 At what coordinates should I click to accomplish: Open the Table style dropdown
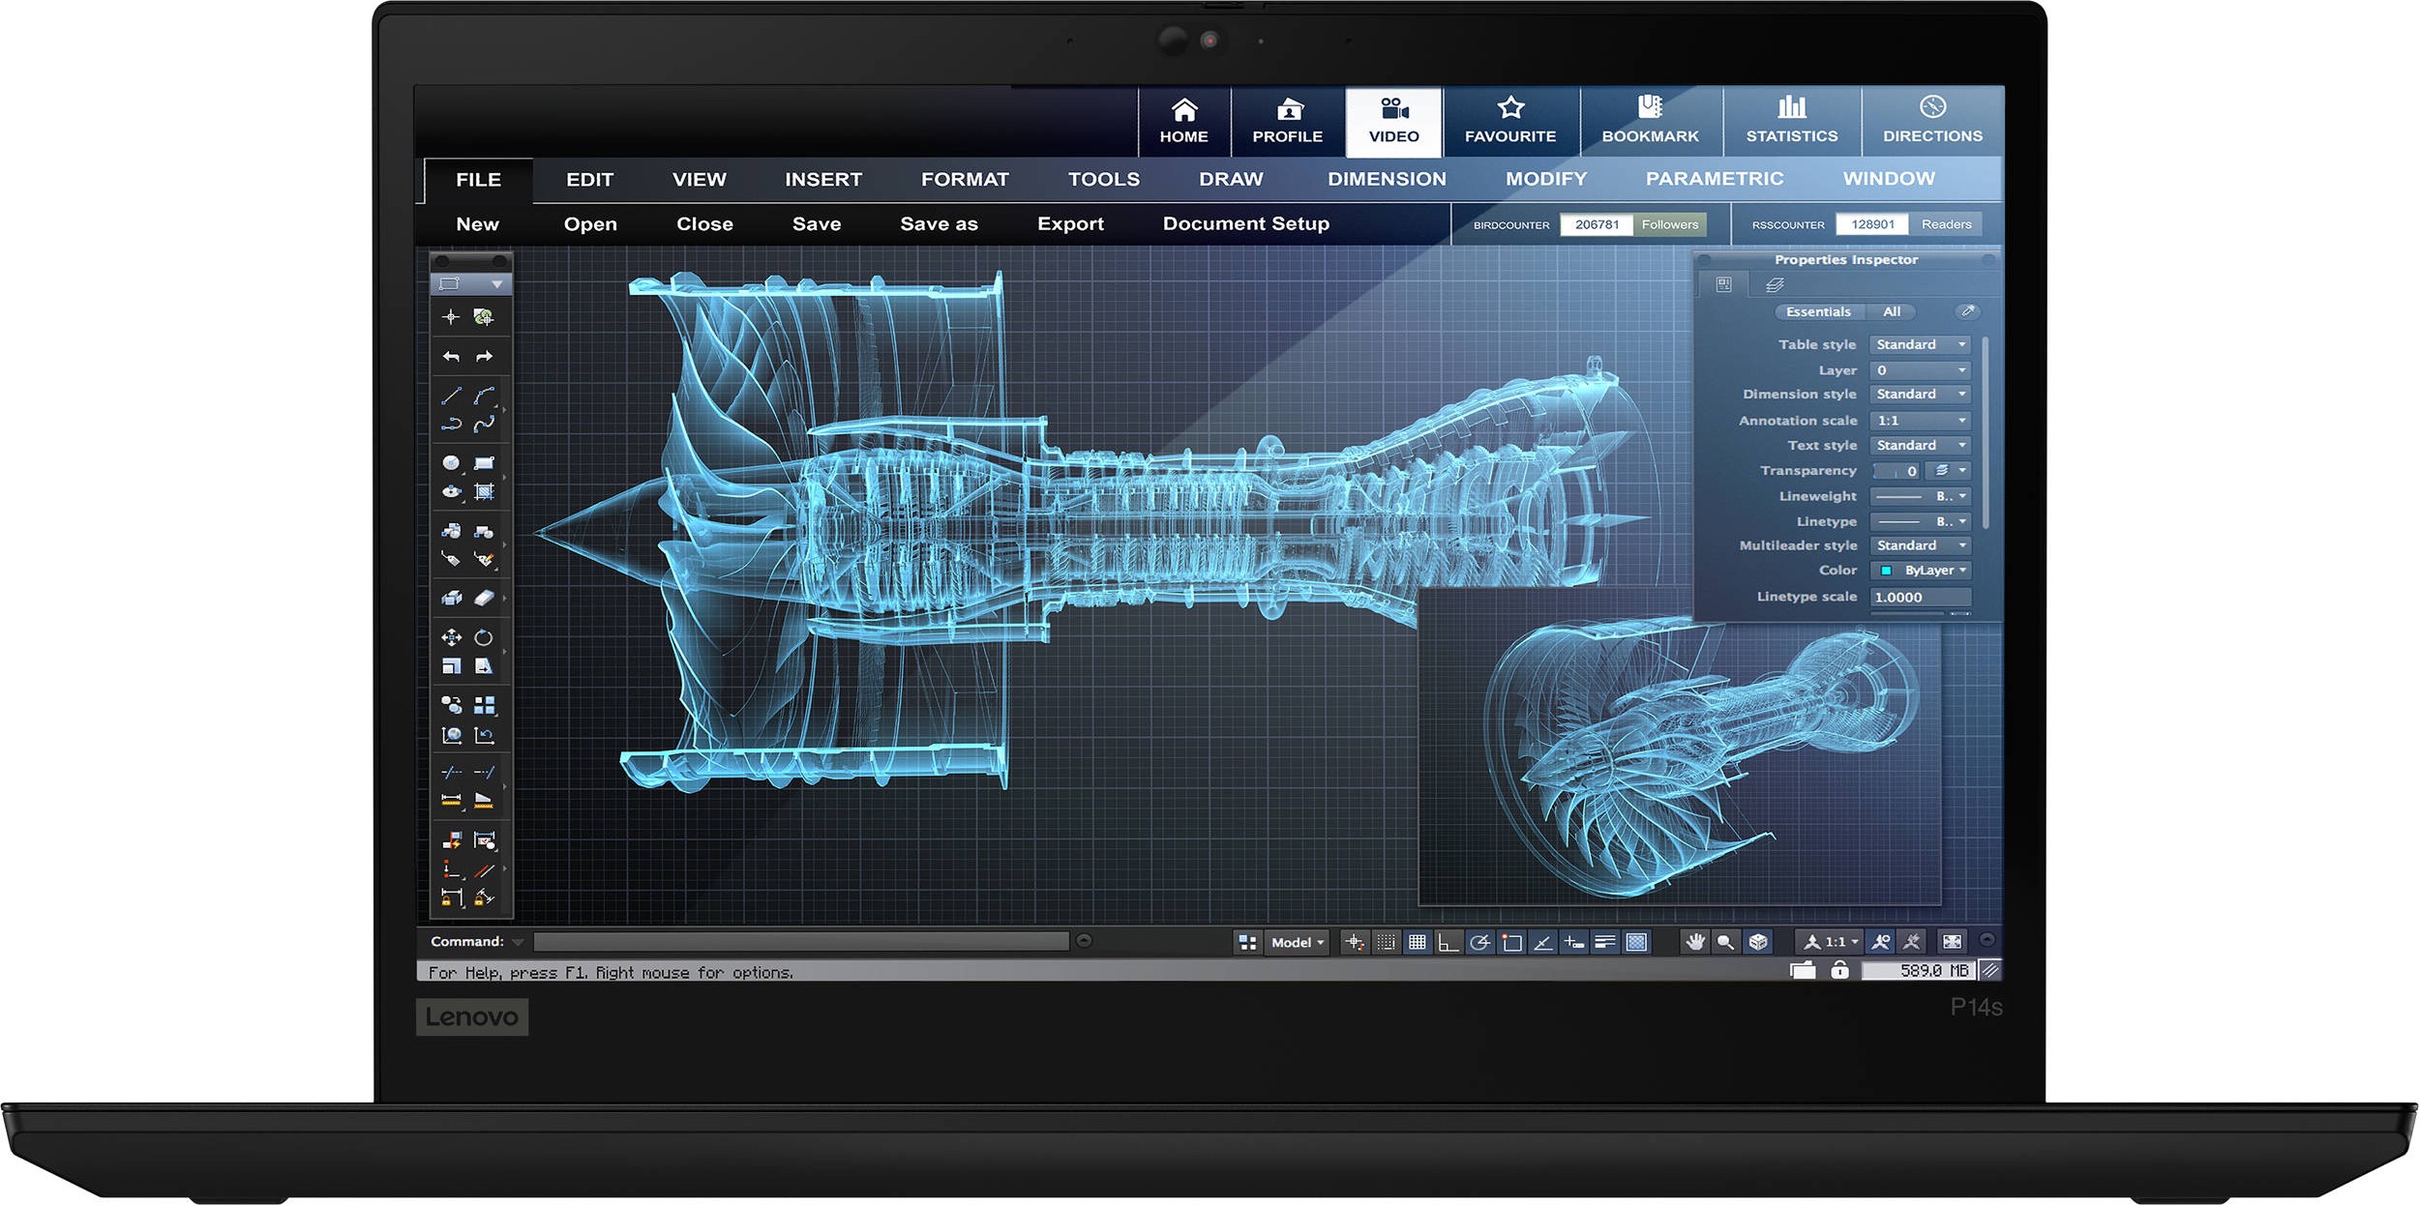coord(1920,344)
